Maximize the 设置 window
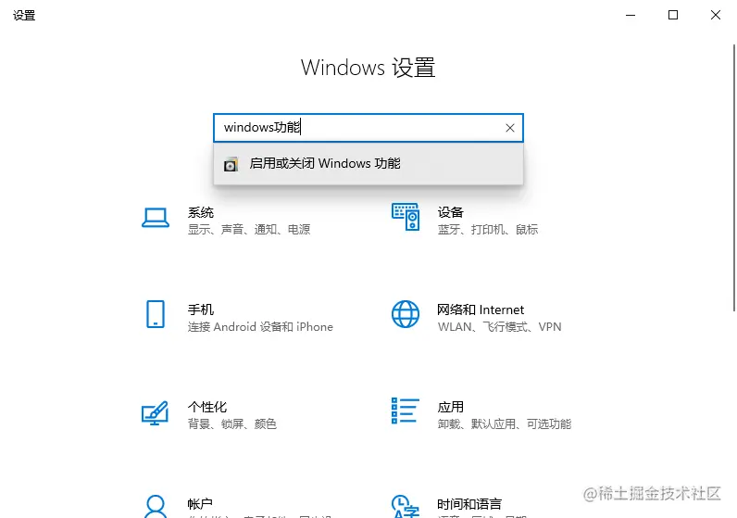The image size is (737, 518). pos(673,15)
